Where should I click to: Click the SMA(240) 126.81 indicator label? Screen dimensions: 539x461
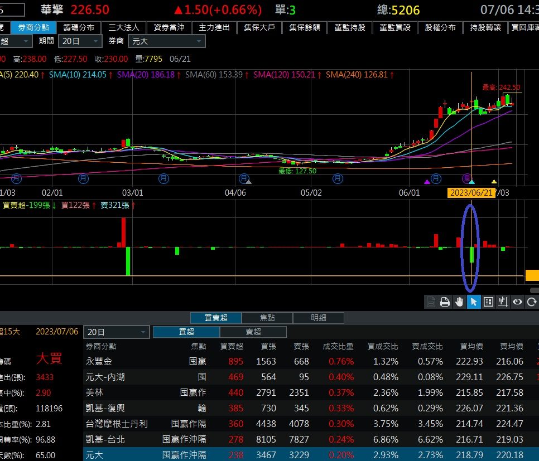(x=357, y=75)
